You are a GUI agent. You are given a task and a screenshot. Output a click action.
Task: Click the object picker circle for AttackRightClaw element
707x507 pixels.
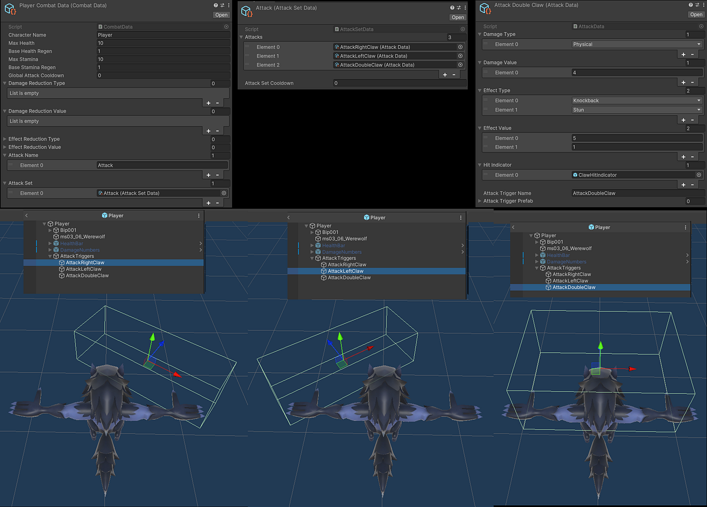(x=460, y=47)
